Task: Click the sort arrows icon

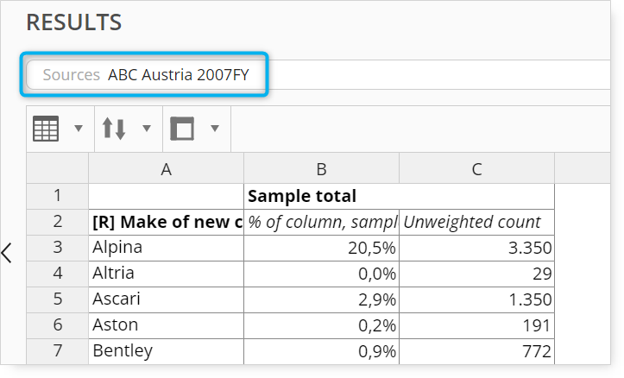Action: [114, 129]
